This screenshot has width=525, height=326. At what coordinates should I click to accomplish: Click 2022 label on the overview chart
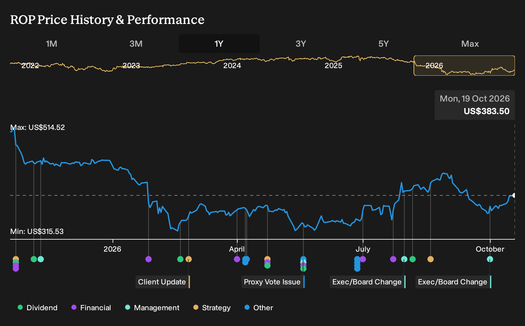click(30, 66)
